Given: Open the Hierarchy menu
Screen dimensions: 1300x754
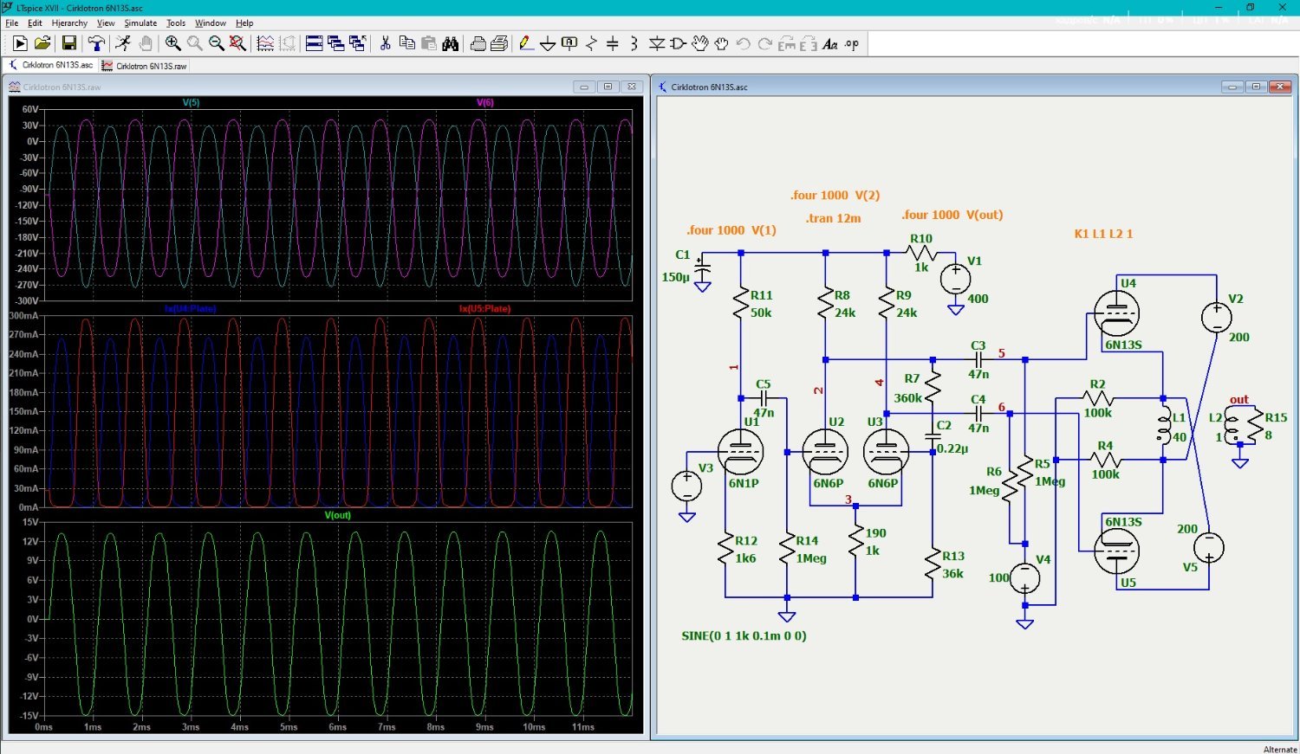Looking at the screenshot, I should point(69,23).
